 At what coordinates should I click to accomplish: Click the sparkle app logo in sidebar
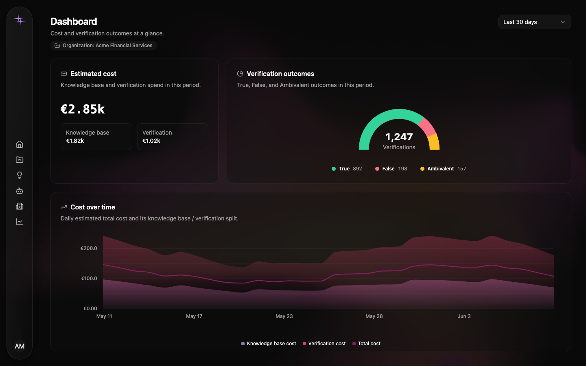point(19,20)
